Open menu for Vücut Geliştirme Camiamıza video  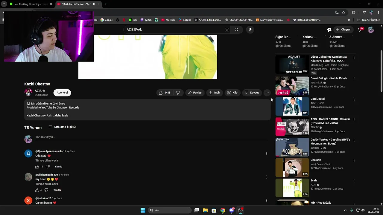[354, 57]
